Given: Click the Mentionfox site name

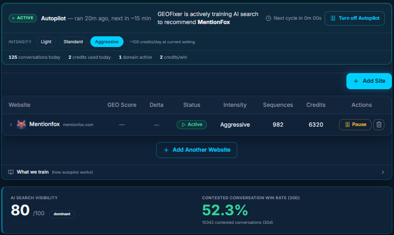Looking at the screenshot, I should click(44, 124).
